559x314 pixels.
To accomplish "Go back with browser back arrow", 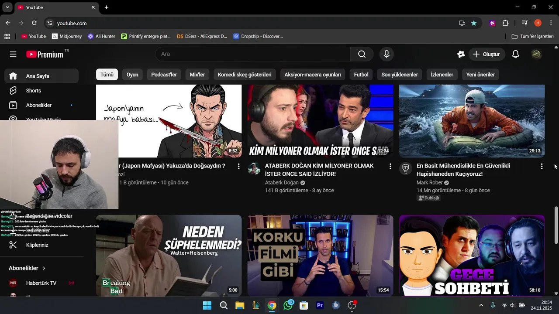I will (8, 23).
